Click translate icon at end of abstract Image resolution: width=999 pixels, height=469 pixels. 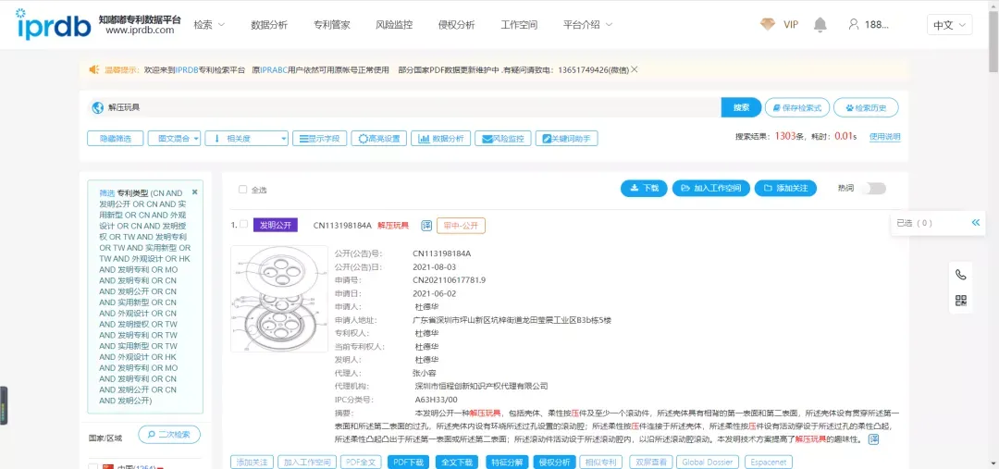pyautogui.click(x=873, y=439)
